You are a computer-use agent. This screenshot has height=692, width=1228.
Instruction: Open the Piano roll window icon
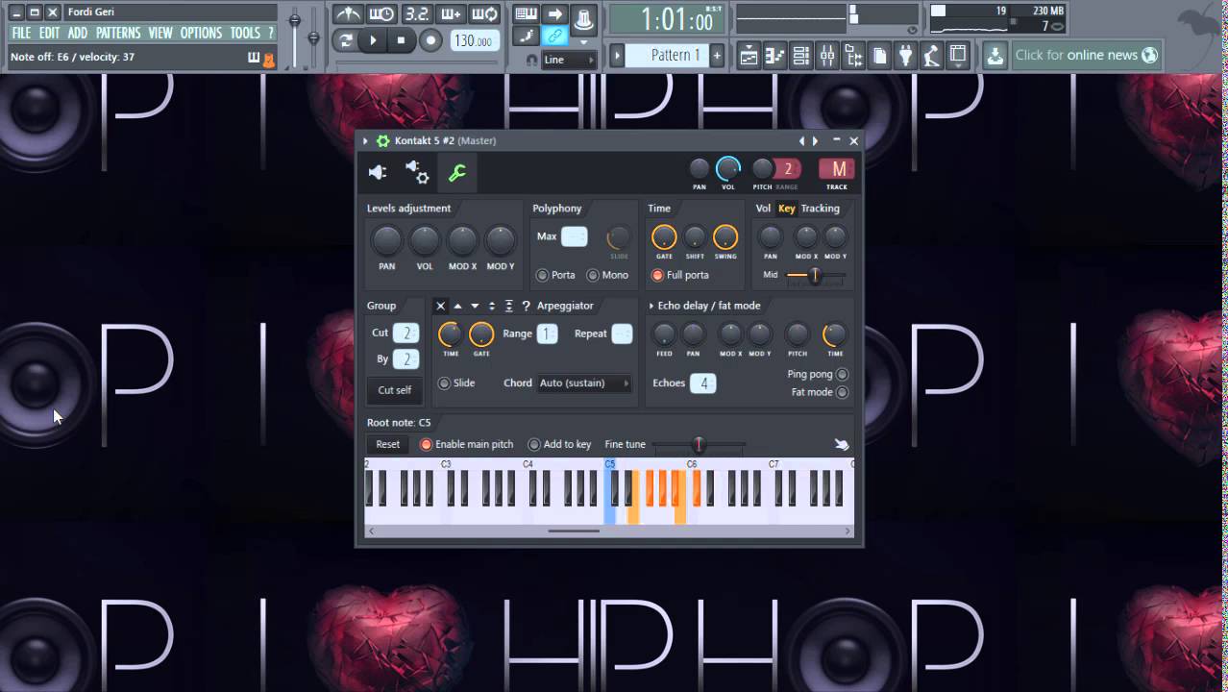click(774, 56)
